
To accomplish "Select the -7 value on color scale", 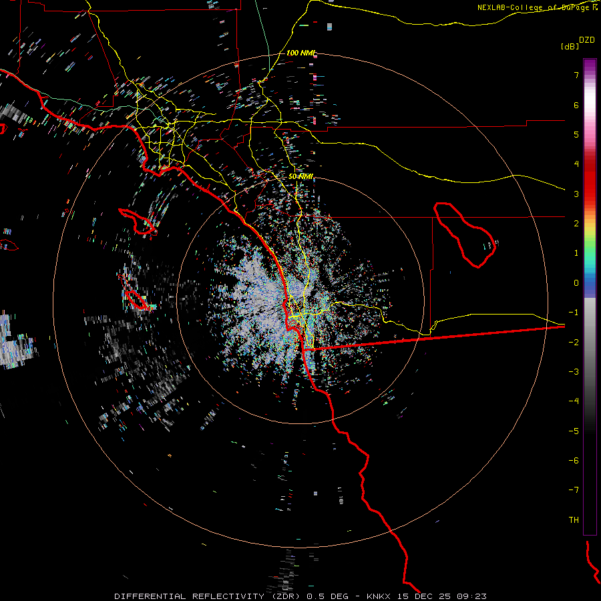I will point(574,490).
